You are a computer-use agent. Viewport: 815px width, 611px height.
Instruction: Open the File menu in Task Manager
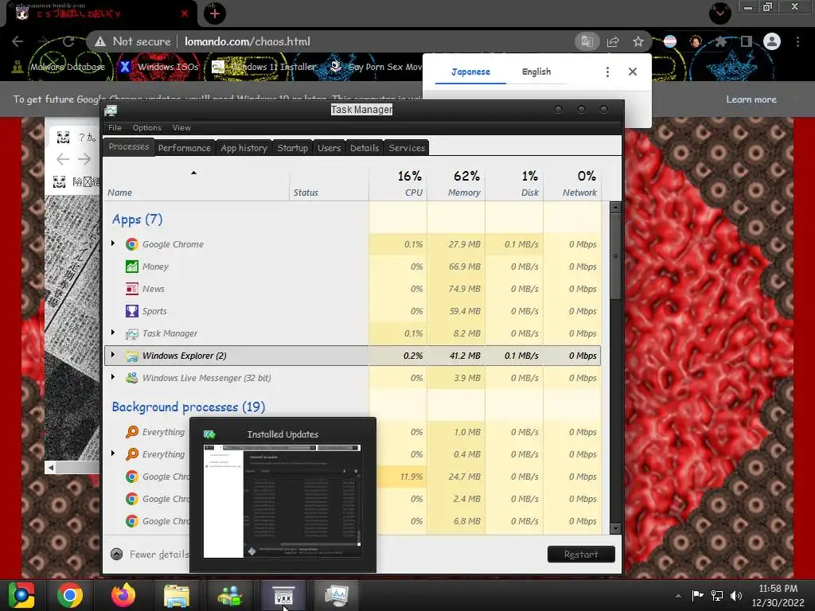pyautogui.click(x=115, y=128)
